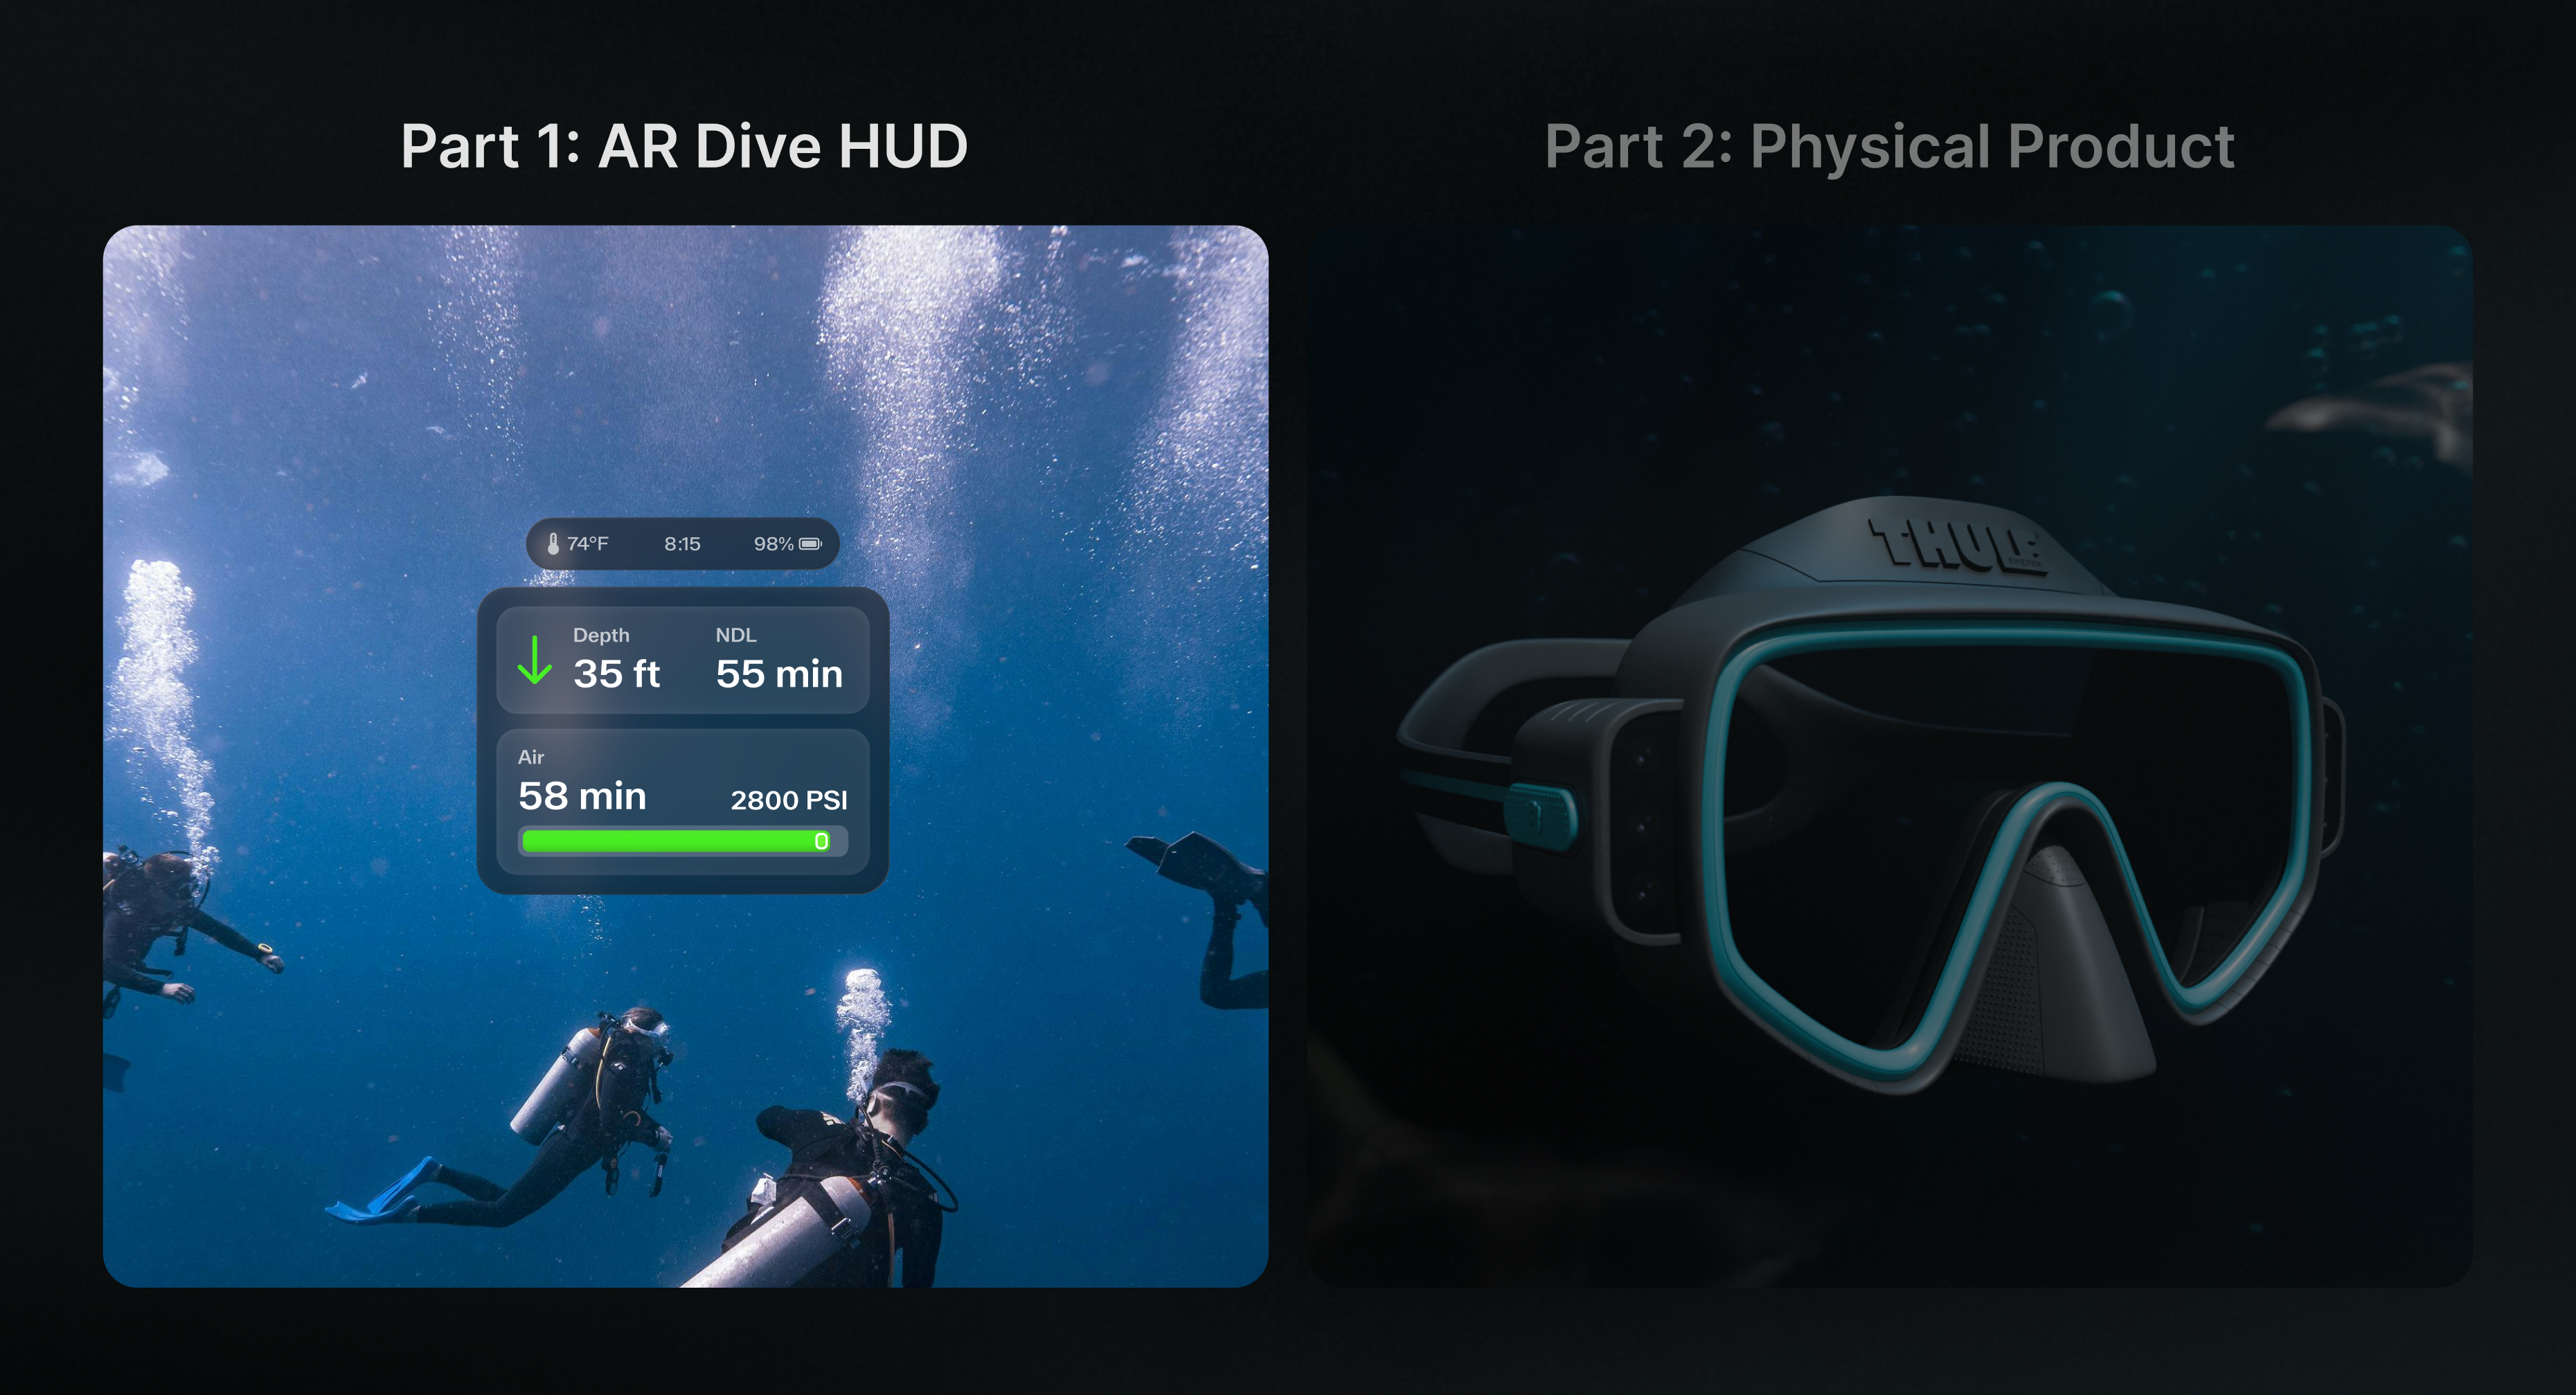The width and height of the screenshot is (2576, 1395).
Task: Click the Depth 35 ft value
Action: point(616,674)
